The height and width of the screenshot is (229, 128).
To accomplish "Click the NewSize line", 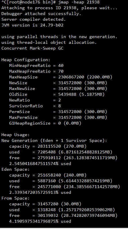I will 58,83.
